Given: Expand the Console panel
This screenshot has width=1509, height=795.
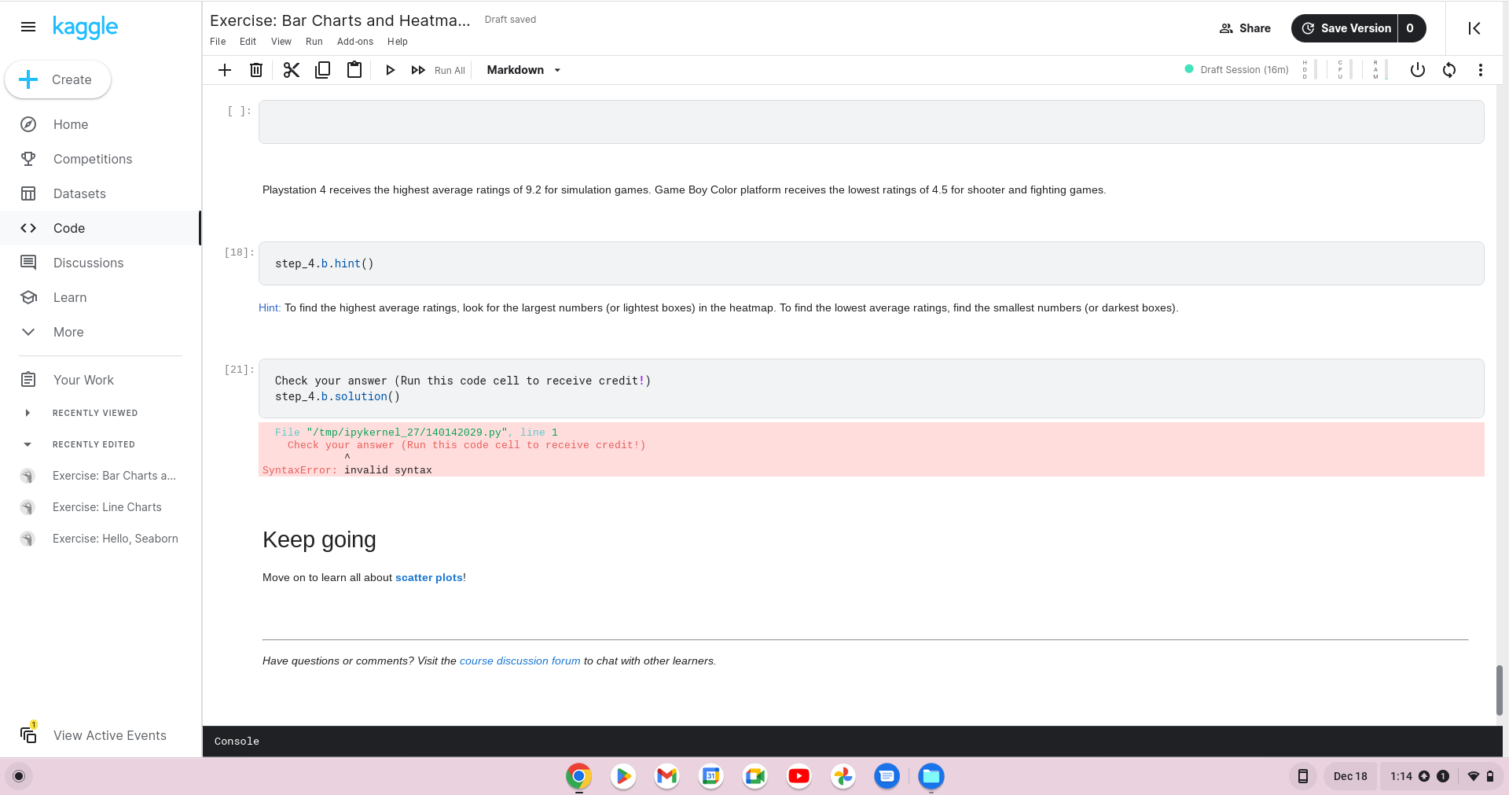Looking at the screenshot, I should (852, 741).
